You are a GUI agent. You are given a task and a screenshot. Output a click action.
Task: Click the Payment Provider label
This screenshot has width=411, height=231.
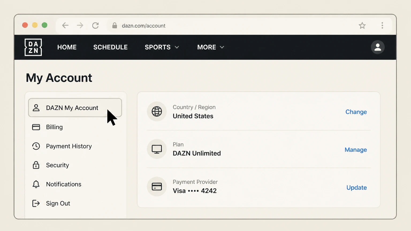point(195,182)
